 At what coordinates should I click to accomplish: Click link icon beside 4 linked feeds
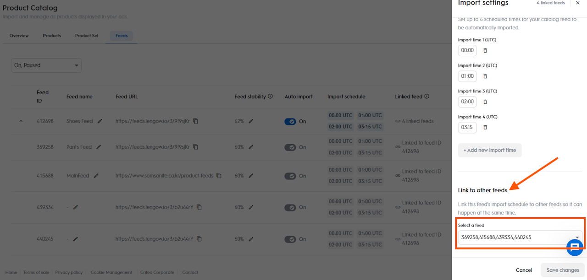coord(398,121)
